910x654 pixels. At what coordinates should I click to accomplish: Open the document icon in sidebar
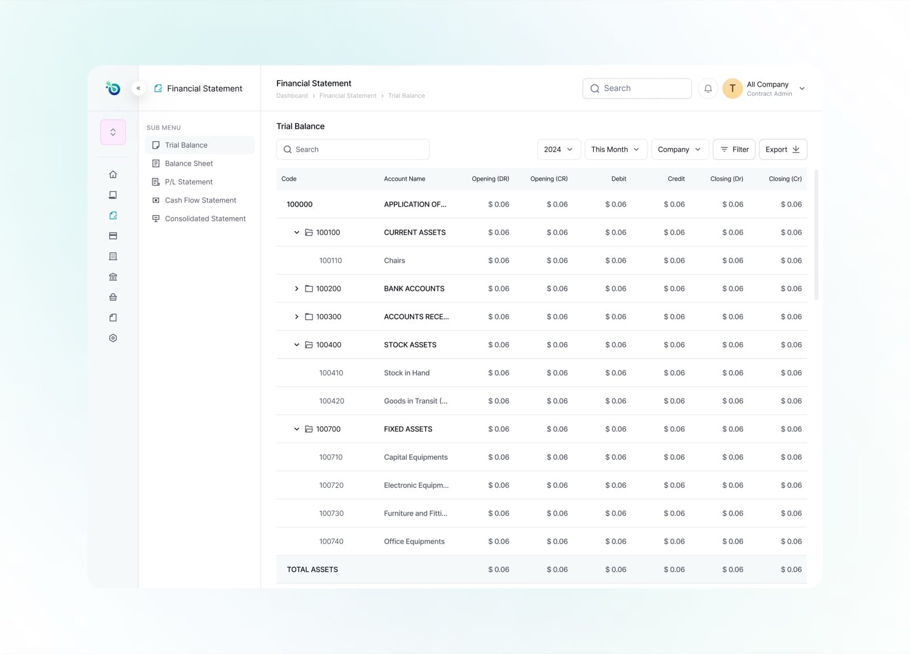[x=113, y=318]
